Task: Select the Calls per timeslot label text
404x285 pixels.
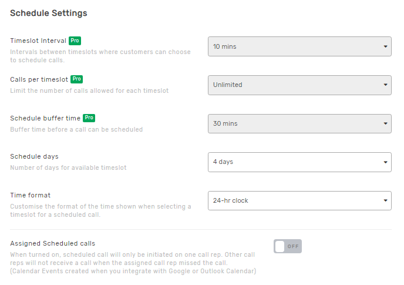Action: 39,79
